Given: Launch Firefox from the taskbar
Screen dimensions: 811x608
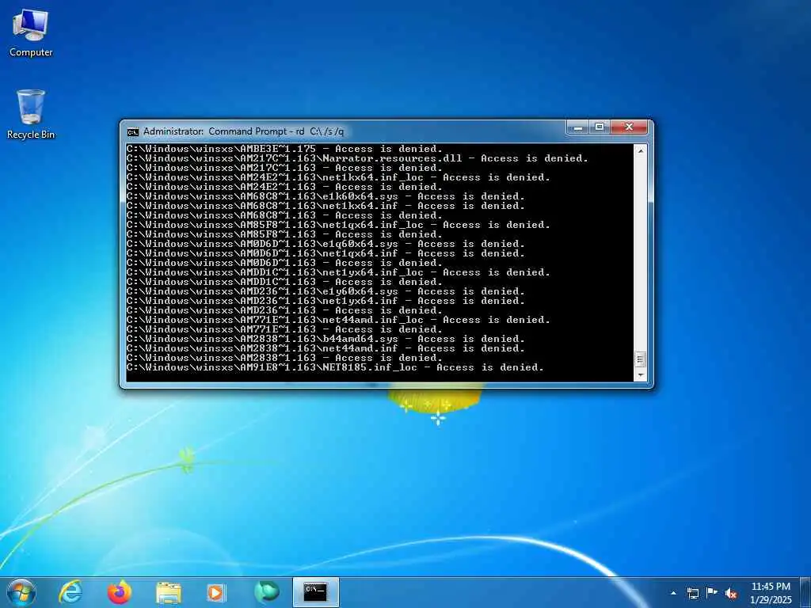Looking at the screenshot, I should (x=119, y=592).
